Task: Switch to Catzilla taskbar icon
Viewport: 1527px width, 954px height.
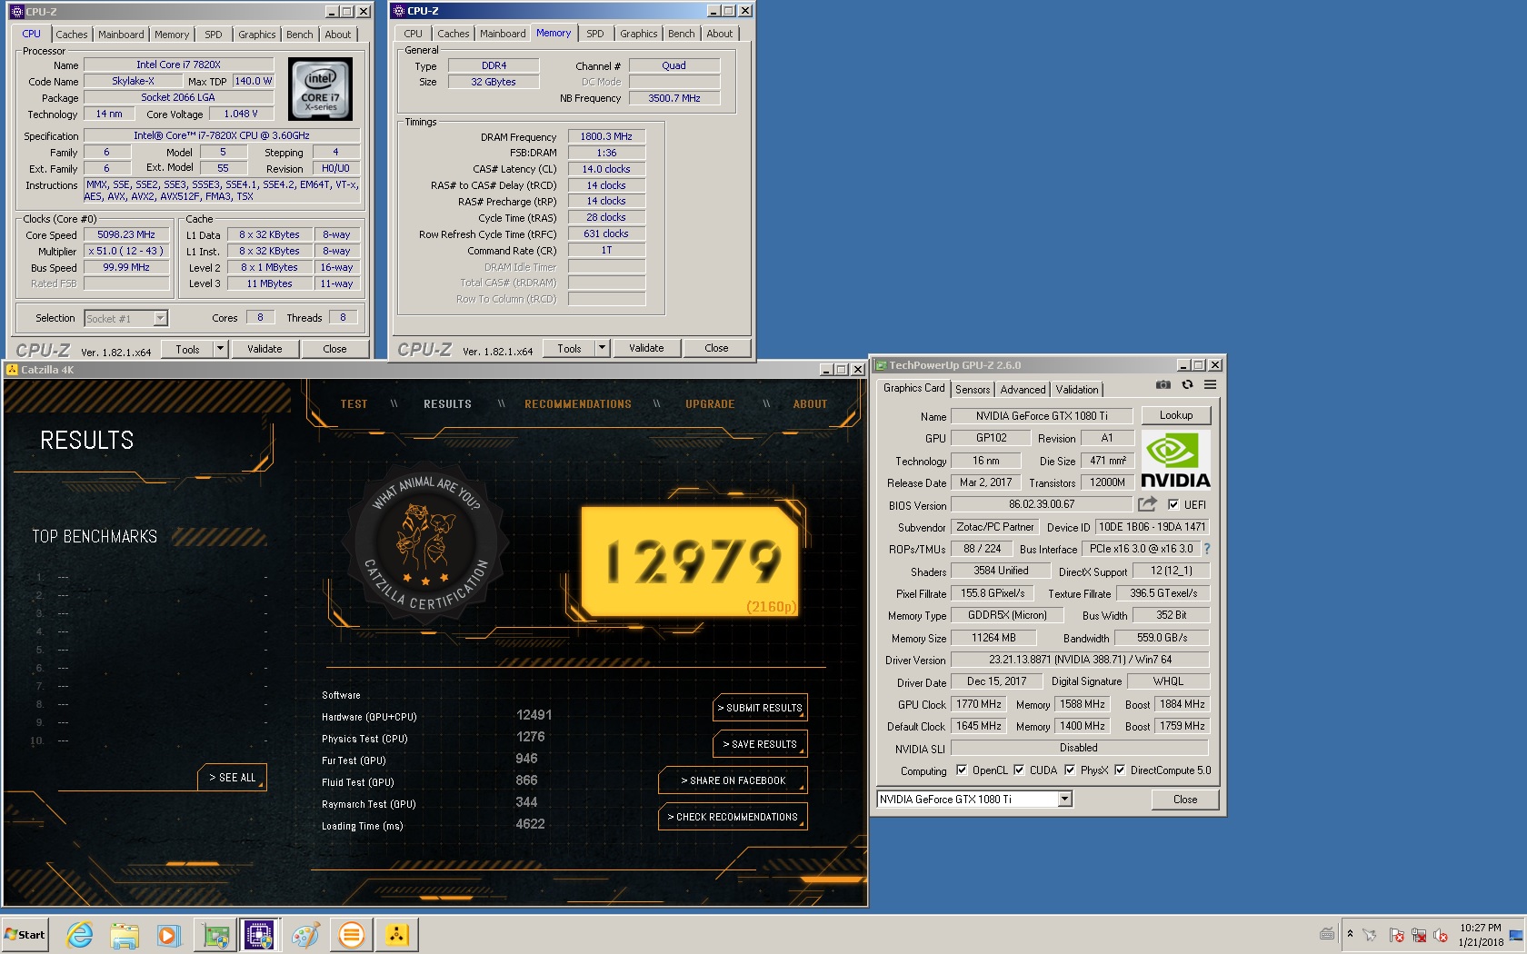Action: (x=397, y=934)
